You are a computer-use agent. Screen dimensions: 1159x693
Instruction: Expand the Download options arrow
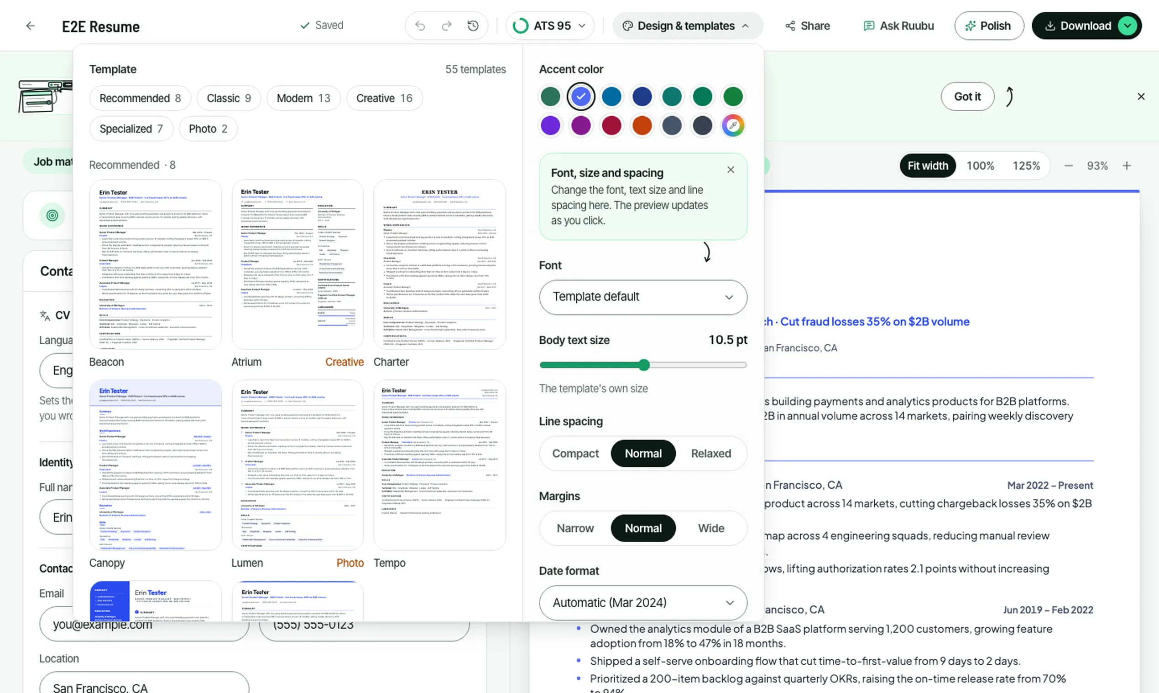click(x=1128, y=26)
